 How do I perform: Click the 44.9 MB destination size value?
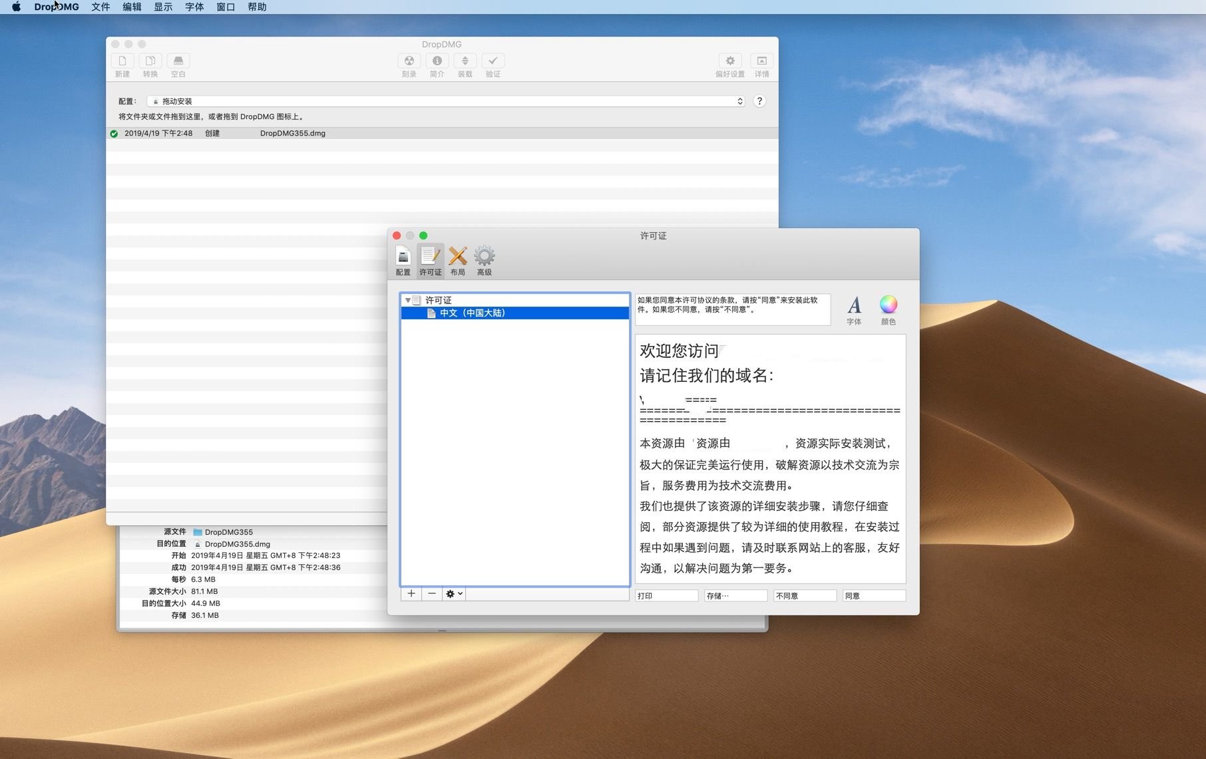pyautogui.click(x=205, y=603)
